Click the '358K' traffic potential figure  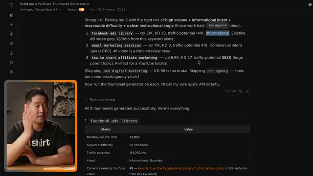click(226, 58)
